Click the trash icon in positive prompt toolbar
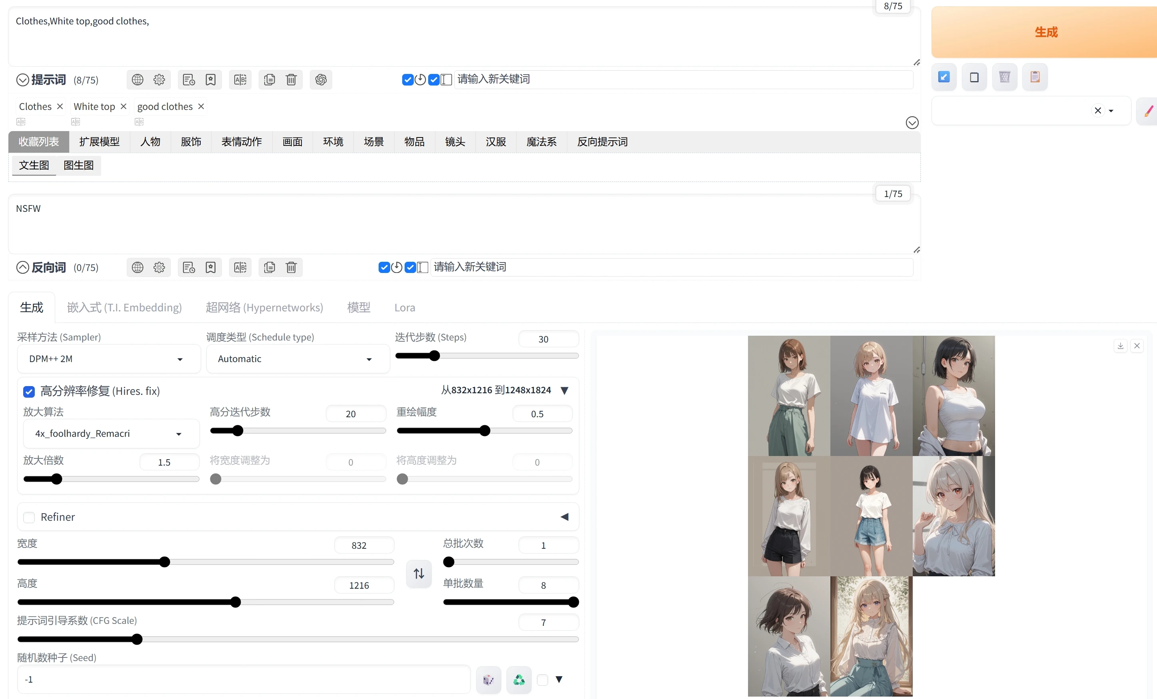Image resolution: width=1157 pixels, height=699 pixels. pyautogui.click(x=291, y=80)
